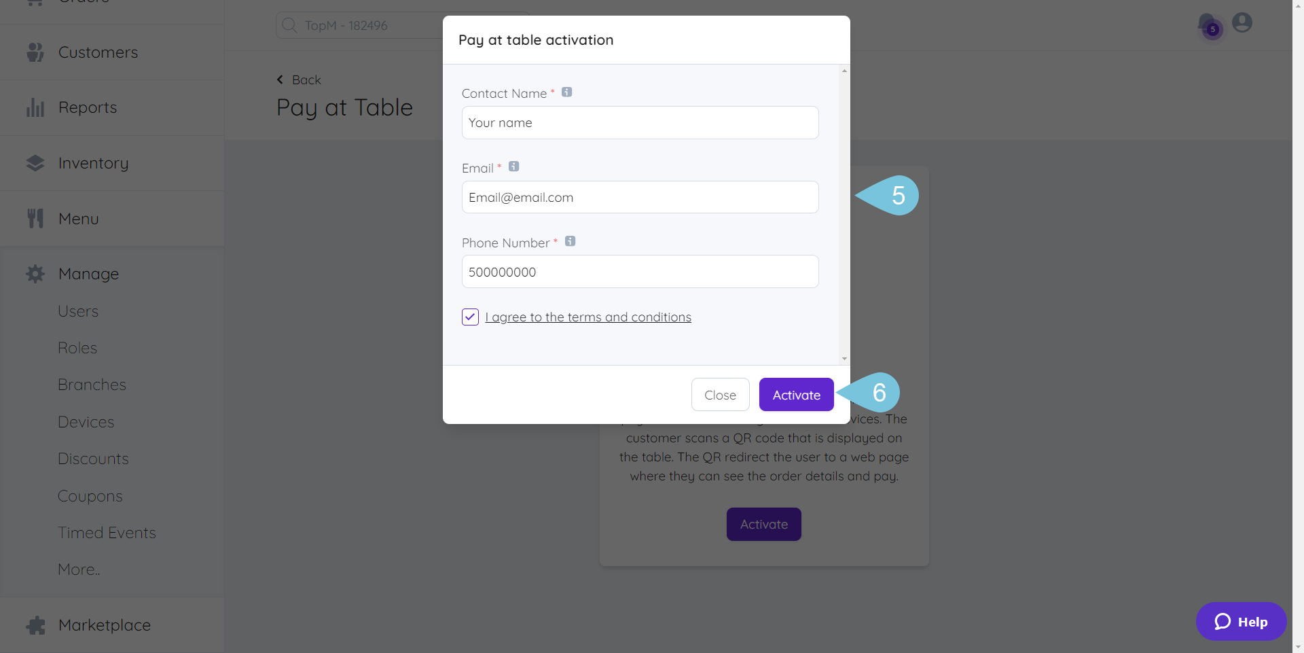
Task: Select Branches in the Manage submenu
Action: (x=92, y=385)
